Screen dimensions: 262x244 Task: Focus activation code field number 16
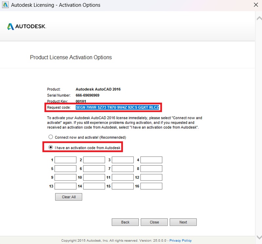point(151,186)
